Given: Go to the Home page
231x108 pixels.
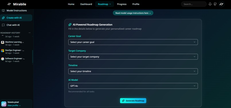Looking at the screenshot, I should pyautogui.click(x=71, y=4).
